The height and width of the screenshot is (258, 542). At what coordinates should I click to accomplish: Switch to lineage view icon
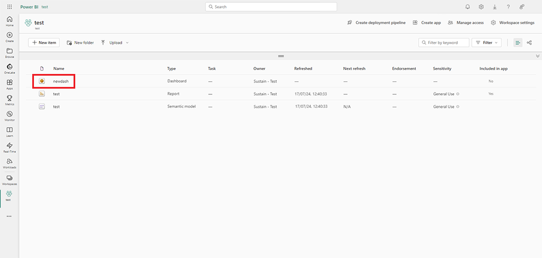(x=529, y=42)
